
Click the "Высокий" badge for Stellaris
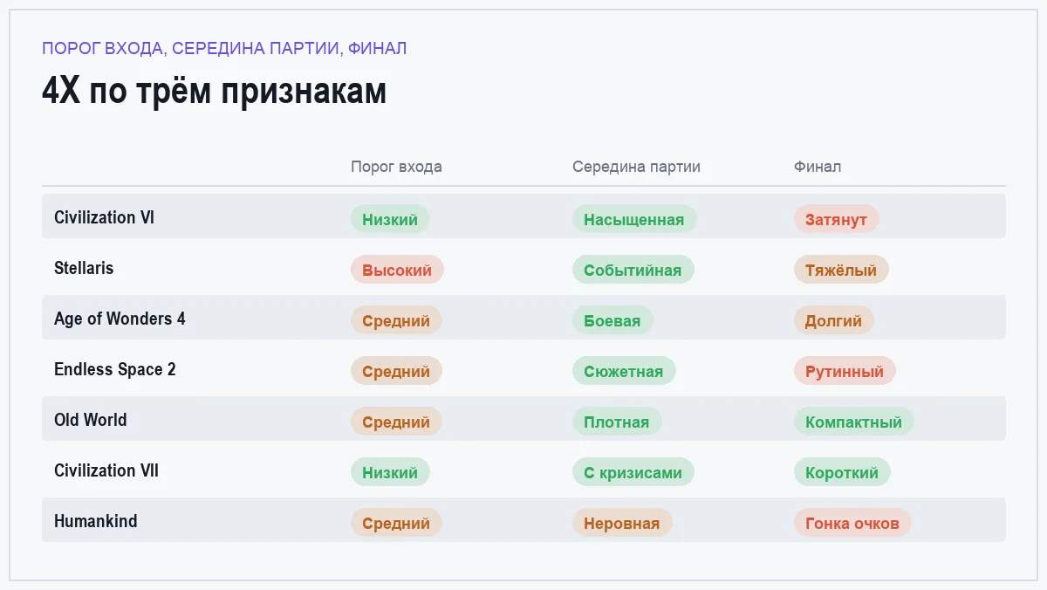(397, 270)
